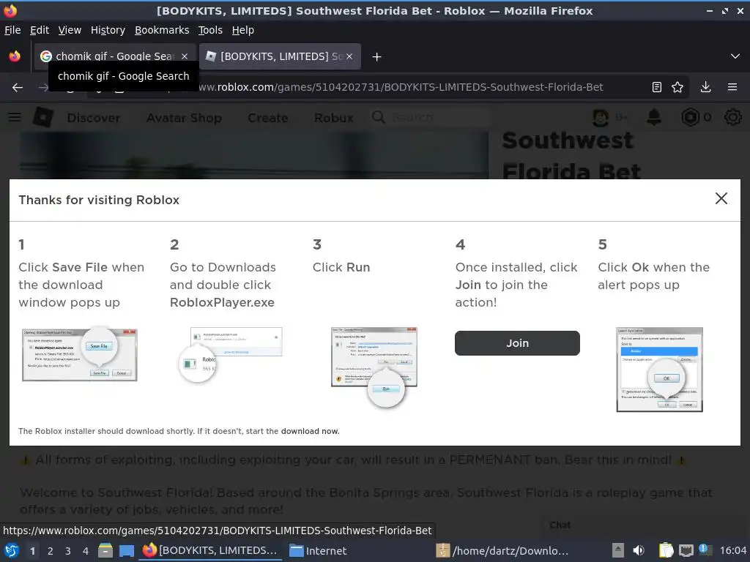This screenshot has height=562, width=750.
Task: Open the Help menu
Action: [x=243, y=30]
